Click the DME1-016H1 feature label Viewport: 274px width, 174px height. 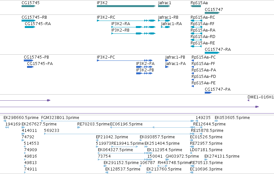click(260, 97)
